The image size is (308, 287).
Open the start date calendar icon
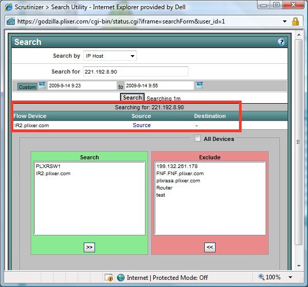click(42, 85)
